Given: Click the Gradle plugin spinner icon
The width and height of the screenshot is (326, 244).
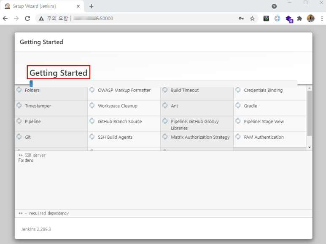Looking at the screenshot, I should pos(238,105).
